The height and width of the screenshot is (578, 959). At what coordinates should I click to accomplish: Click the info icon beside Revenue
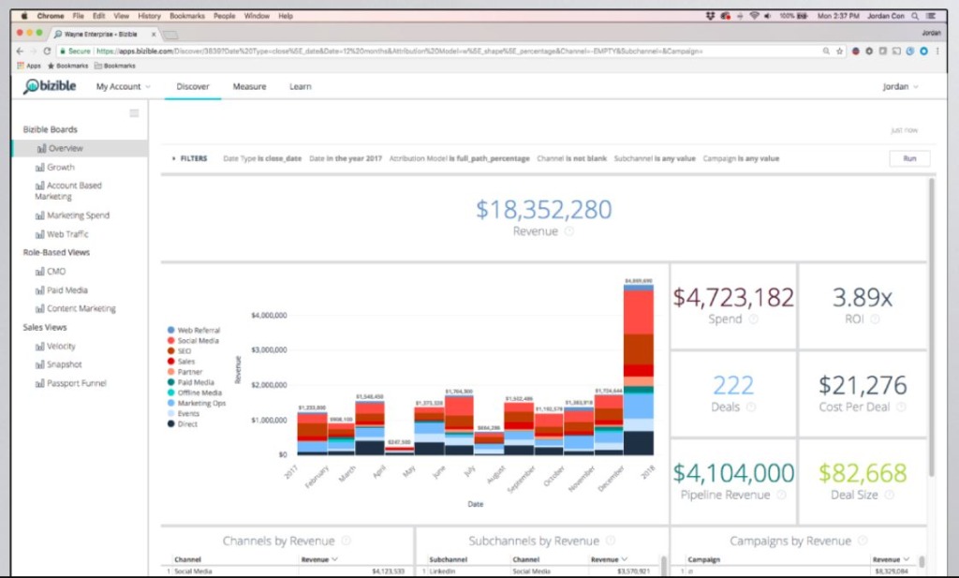(568, 231)
